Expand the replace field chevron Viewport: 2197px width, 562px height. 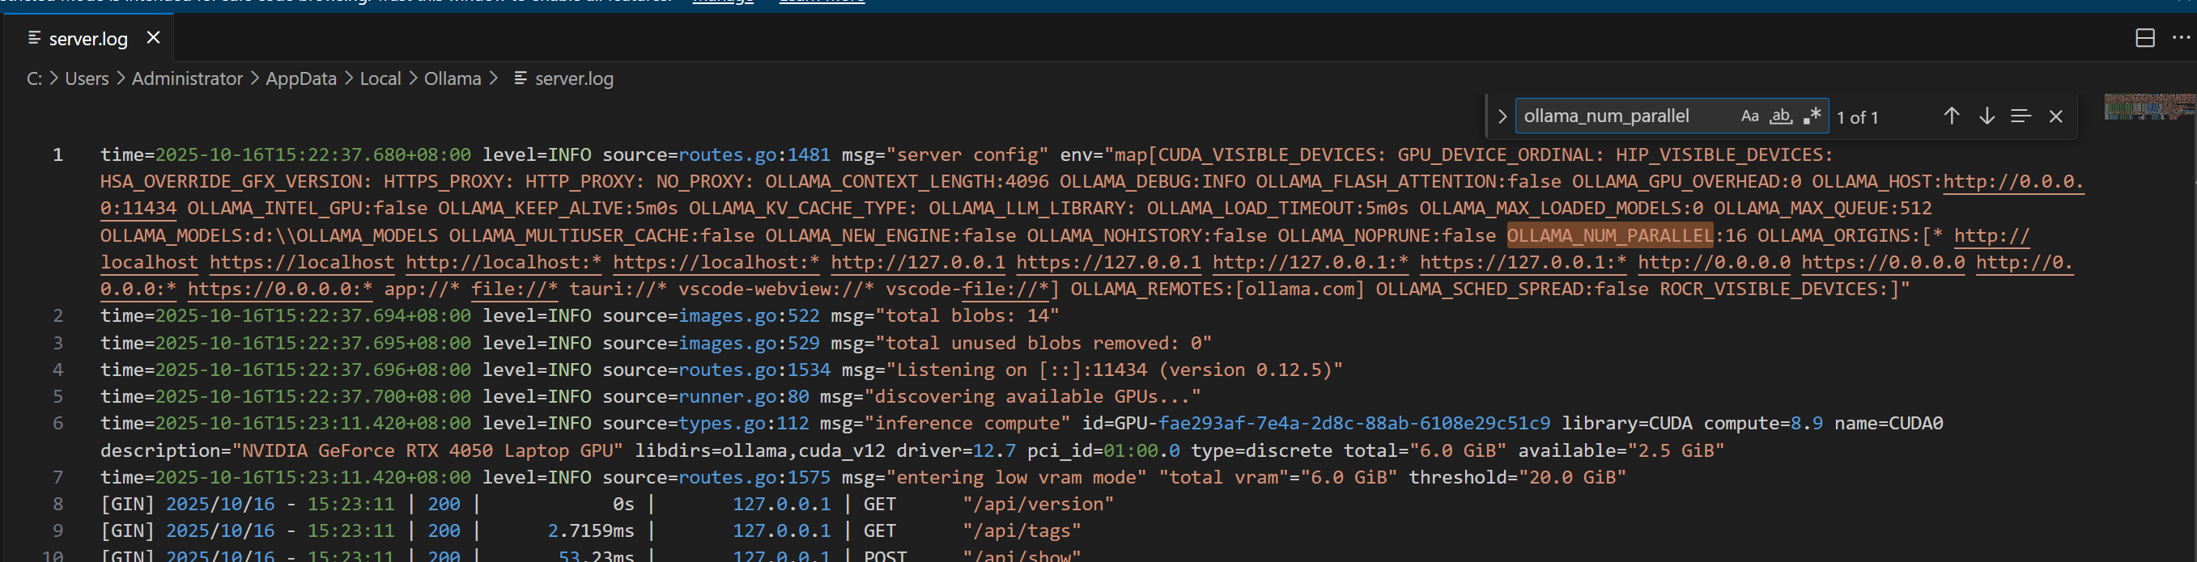pyautogui.click(x=1502, y=116)
